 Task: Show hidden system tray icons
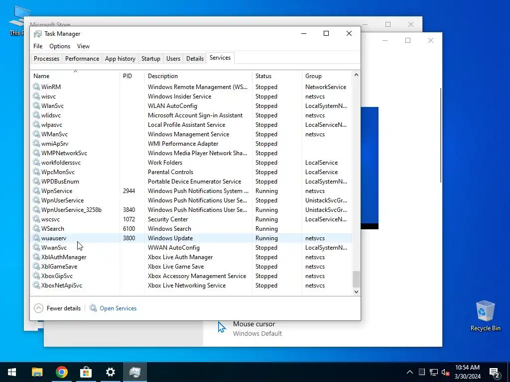point(410,372)
